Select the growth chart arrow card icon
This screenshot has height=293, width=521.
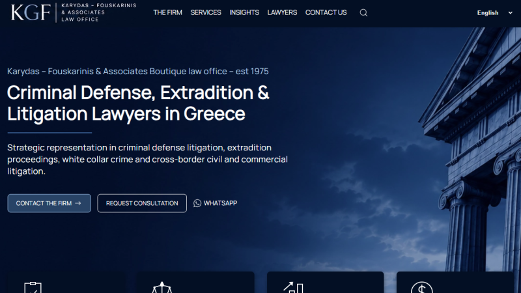[x=293, y=288]
